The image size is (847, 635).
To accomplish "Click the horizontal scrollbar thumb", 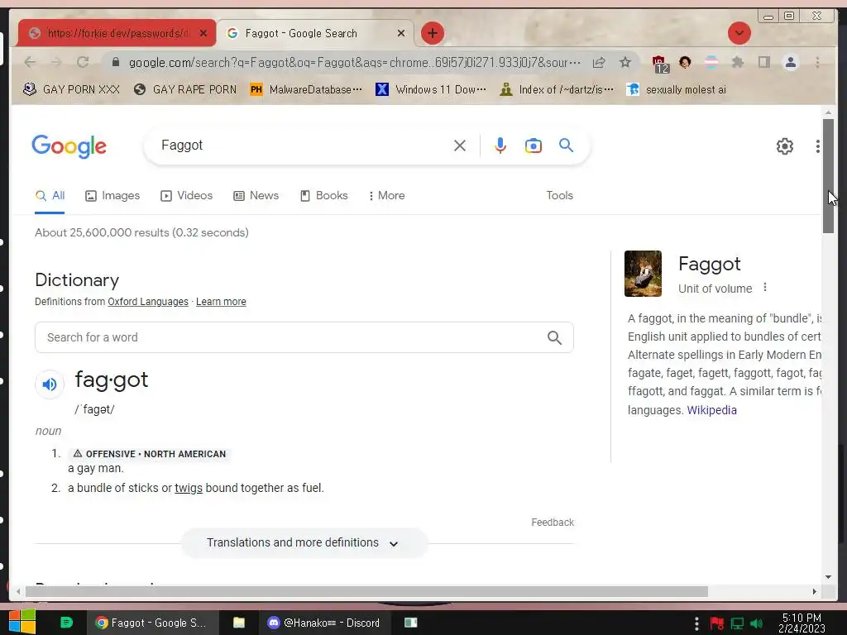I will [x=366, y=592].
